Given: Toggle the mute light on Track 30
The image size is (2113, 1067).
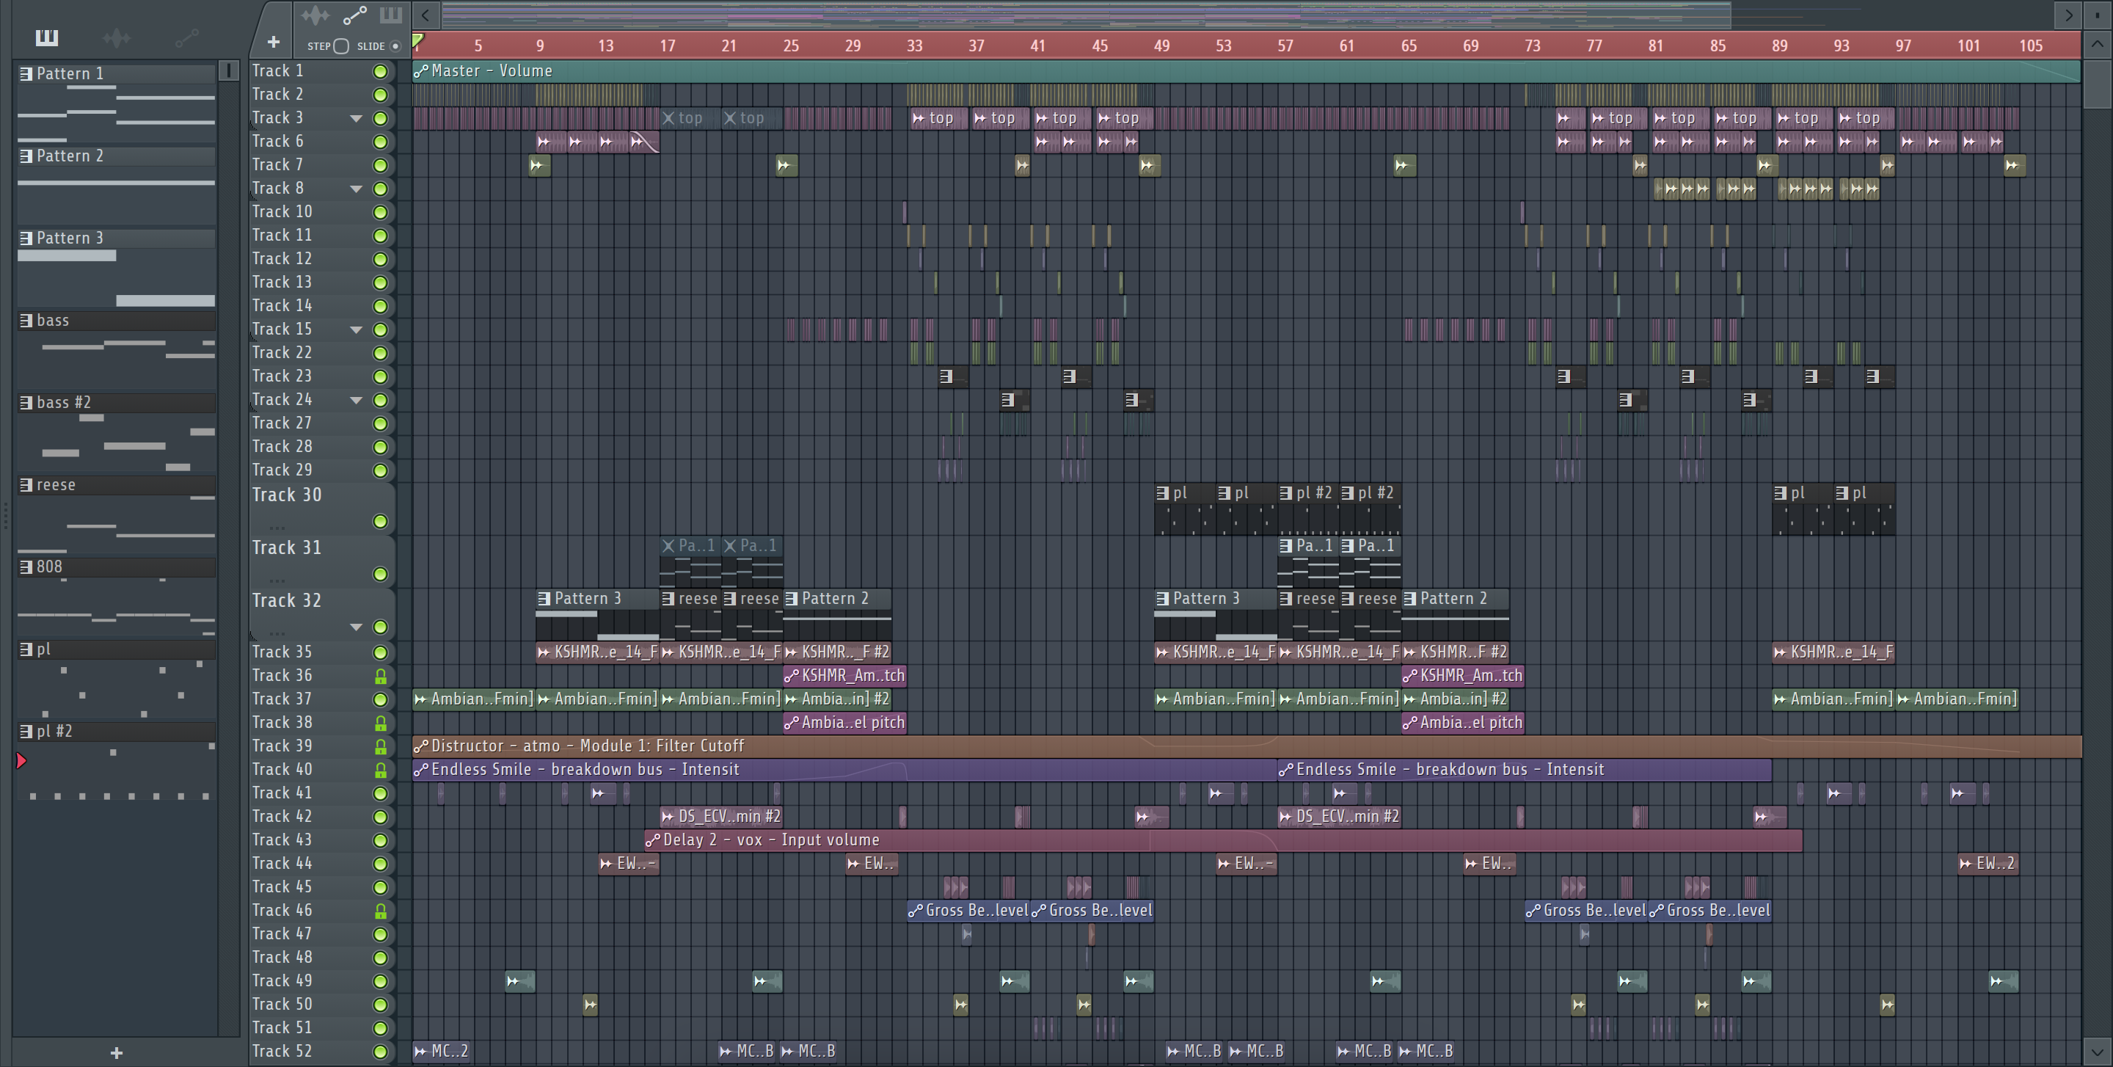Looking at the screenshot, I should click(380, 522).
